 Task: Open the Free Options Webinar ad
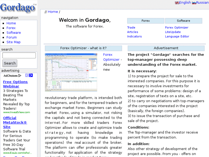coord(15,84)
